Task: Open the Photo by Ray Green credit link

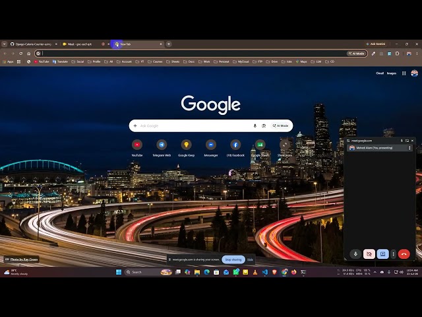Action: coord(22,260)
